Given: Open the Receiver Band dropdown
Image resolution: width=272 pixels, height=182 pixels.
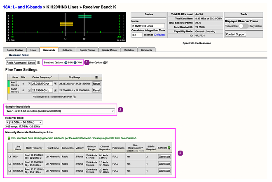Looking at the screenshot, I should click(24, 122).
